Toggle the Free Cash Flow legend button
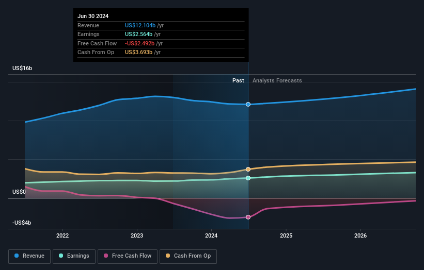 tap(128, 256)
